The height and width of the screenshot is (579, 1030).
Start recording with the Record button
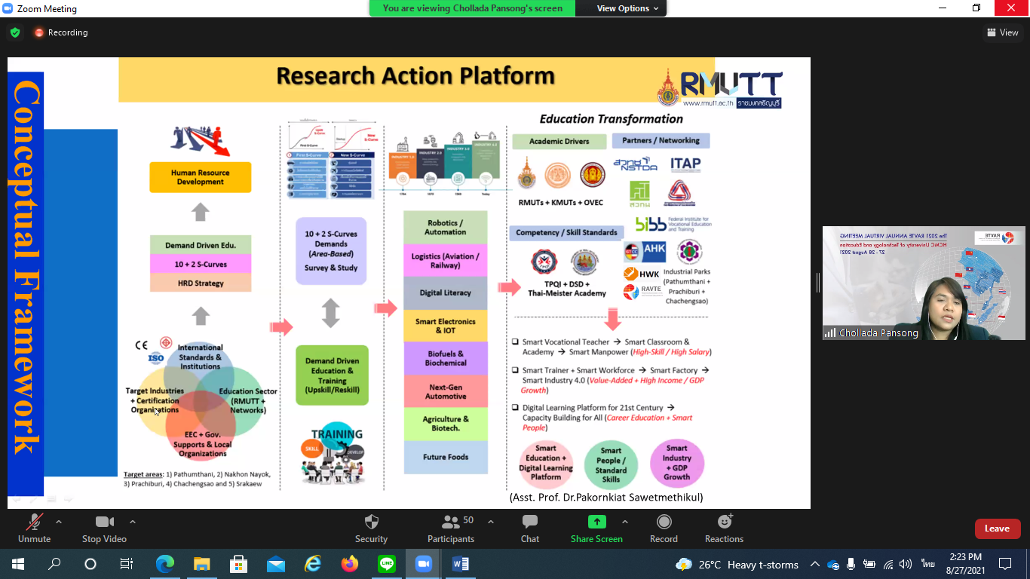tap(664, 528)
